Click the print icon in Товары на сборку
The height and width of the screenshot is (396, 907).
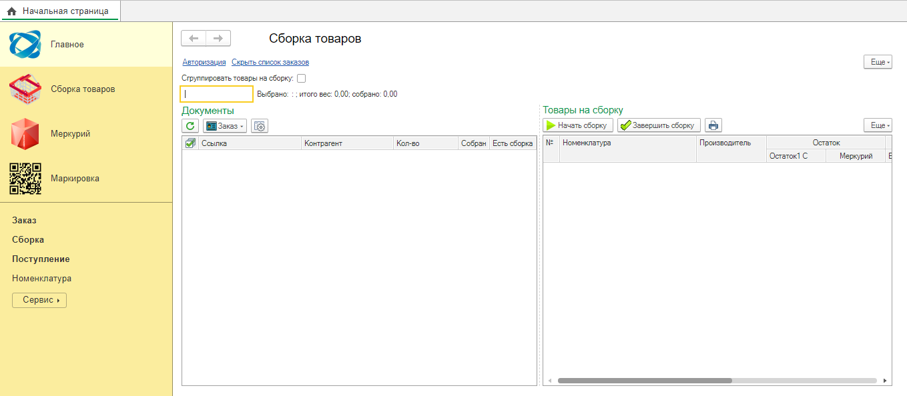click(x=713, y=125)
